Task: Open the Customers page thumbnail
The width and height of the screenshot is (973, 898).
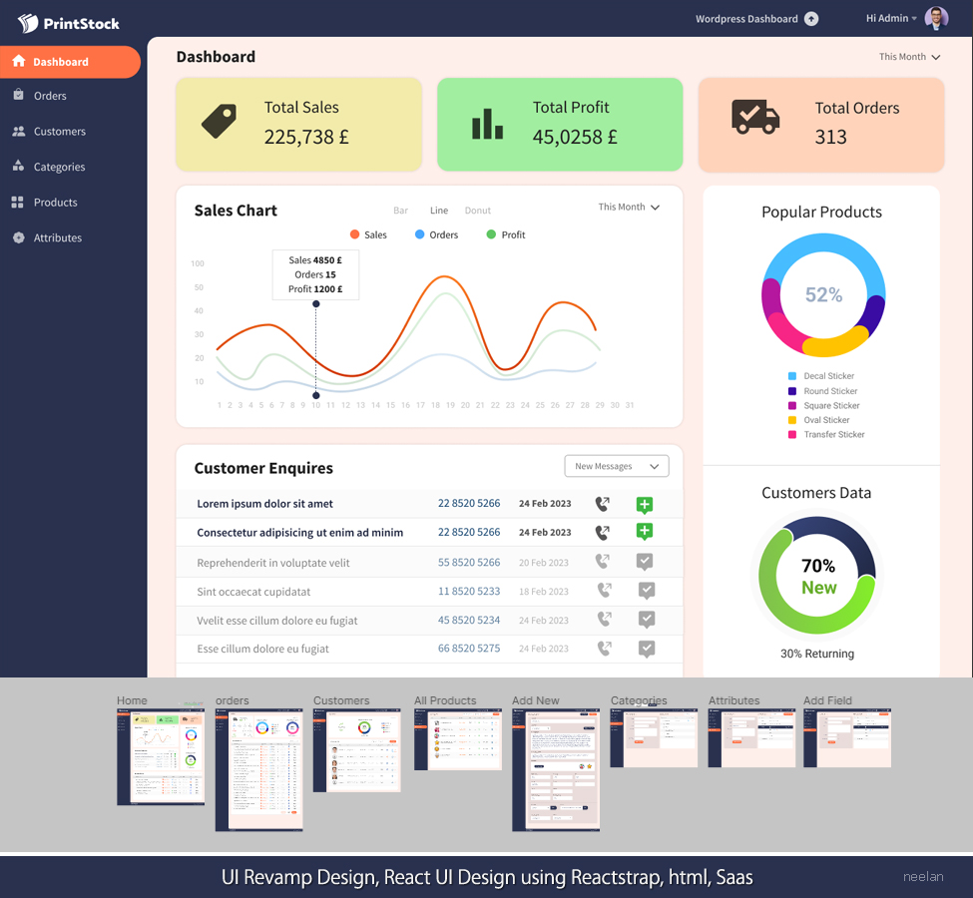Action: pyautogui.click(x=356, y=753)
